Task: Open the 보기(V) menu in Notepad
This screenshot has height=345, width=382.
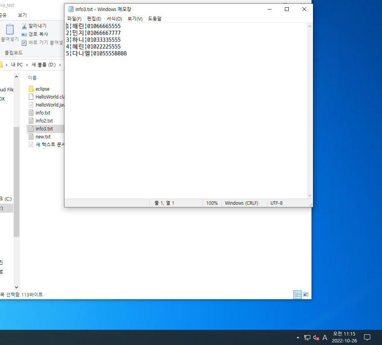Action: point(135,19)
